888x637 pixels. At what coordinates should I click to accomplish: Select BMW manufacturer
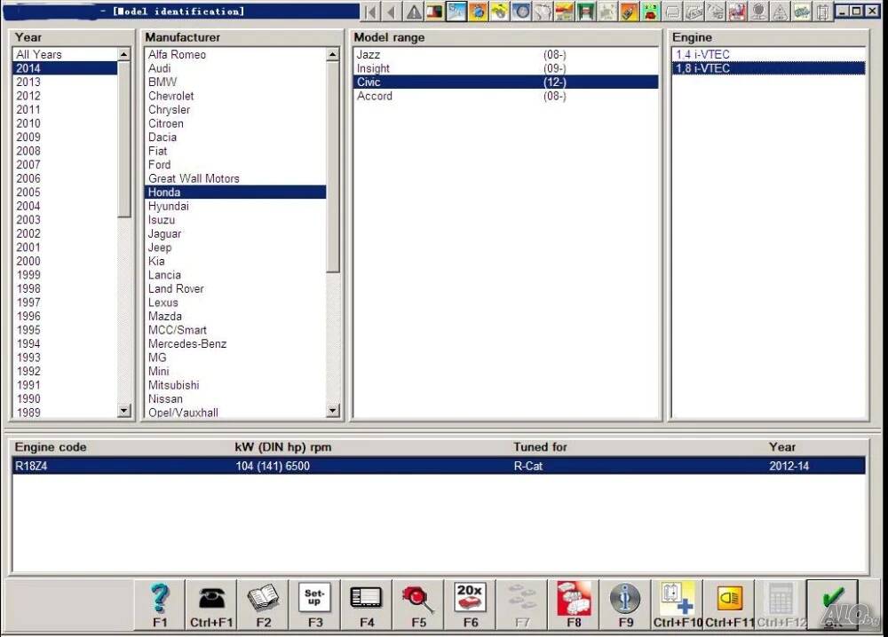(x=235, y=82)
